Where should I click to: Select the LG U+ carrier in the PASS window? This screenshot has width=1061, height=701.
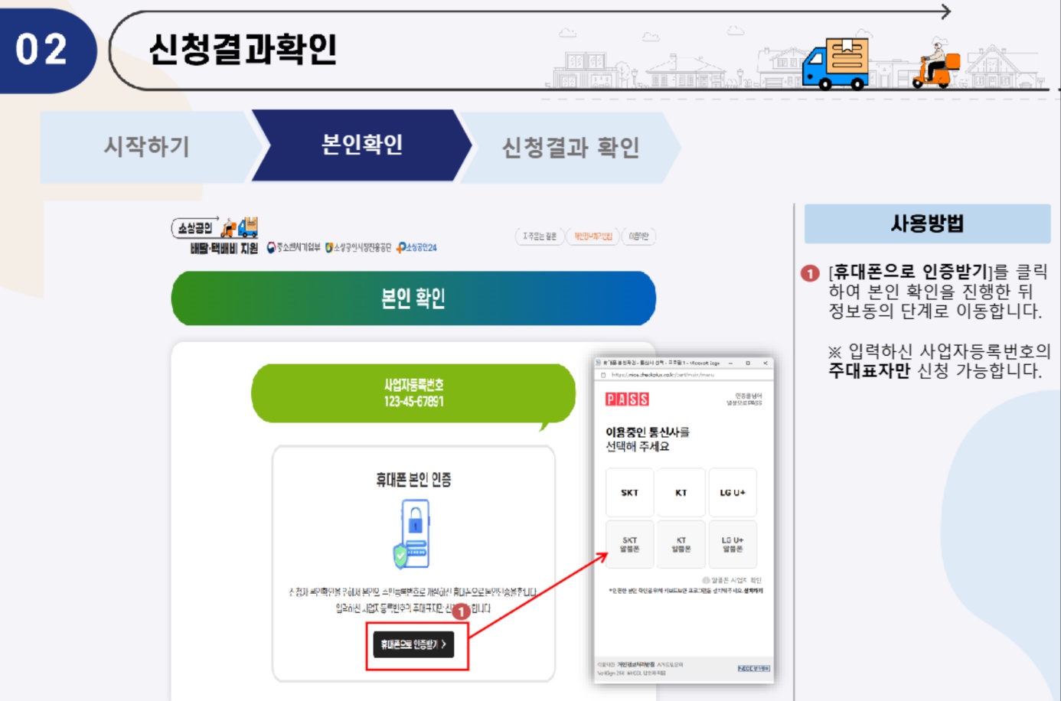pos(733,493)
